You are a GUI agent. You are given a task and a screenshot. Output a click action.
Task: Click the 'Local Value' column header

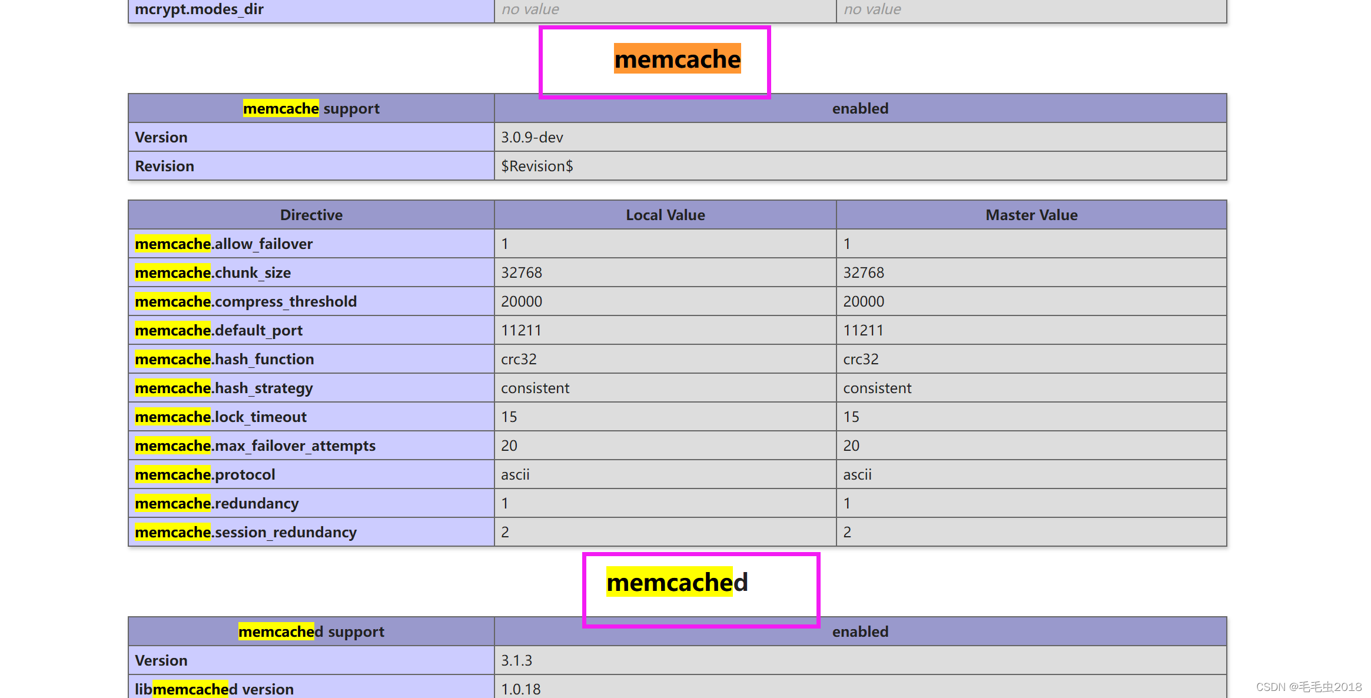coord(665,215)
